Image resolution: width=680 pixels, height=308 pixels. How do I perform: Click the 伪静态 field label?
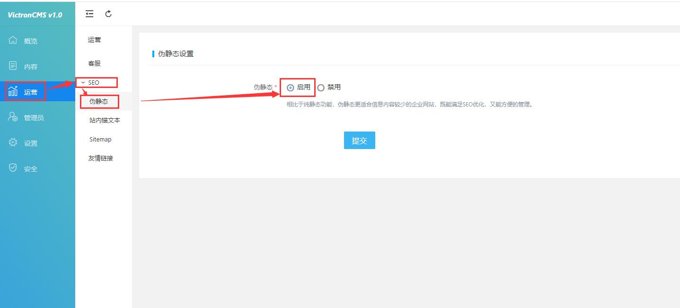click(x=263, y=87)
